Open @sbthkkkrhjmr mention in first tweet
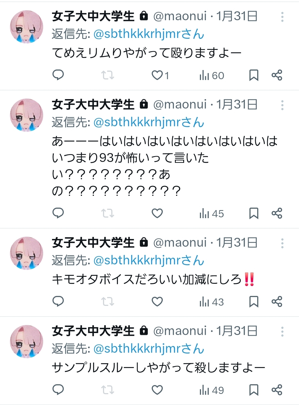The image size is (299, 405). [149, 34]
